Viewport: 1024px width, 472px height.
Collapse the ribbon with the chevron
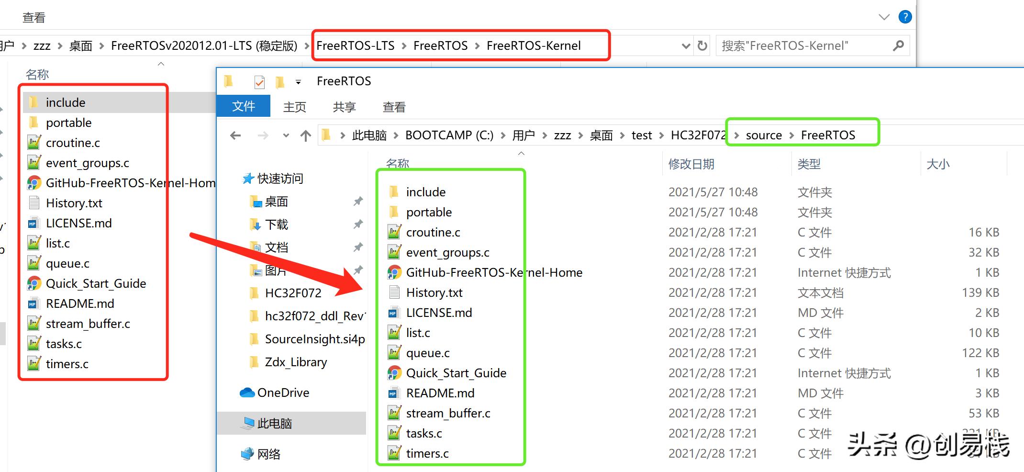tap(884, 17)
